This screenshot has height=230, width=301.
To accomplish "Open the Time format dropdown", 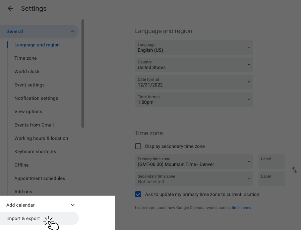I will (x=194, y=100).
